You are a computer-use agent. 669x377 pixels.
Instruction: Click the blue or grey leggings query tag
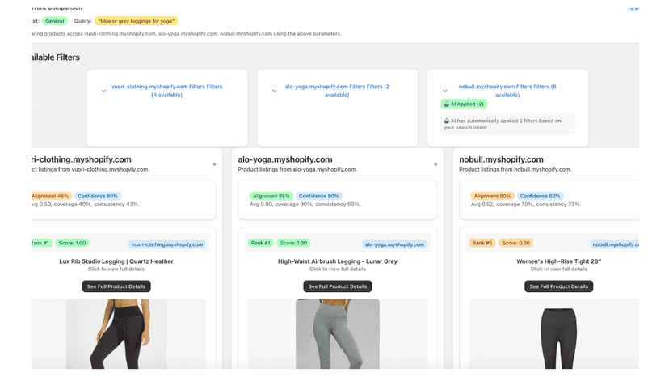click(x=136, y=21)
